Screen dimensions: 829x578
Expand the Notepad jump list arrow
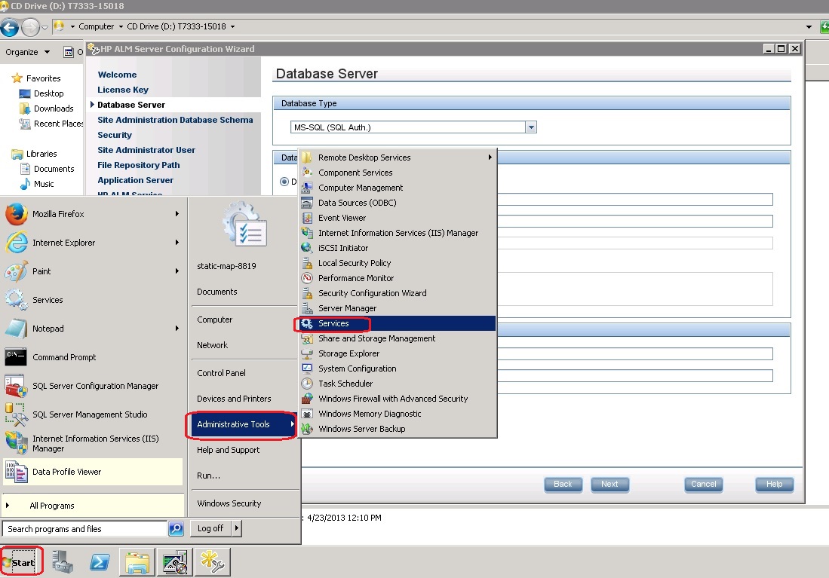tap(177, 328)
